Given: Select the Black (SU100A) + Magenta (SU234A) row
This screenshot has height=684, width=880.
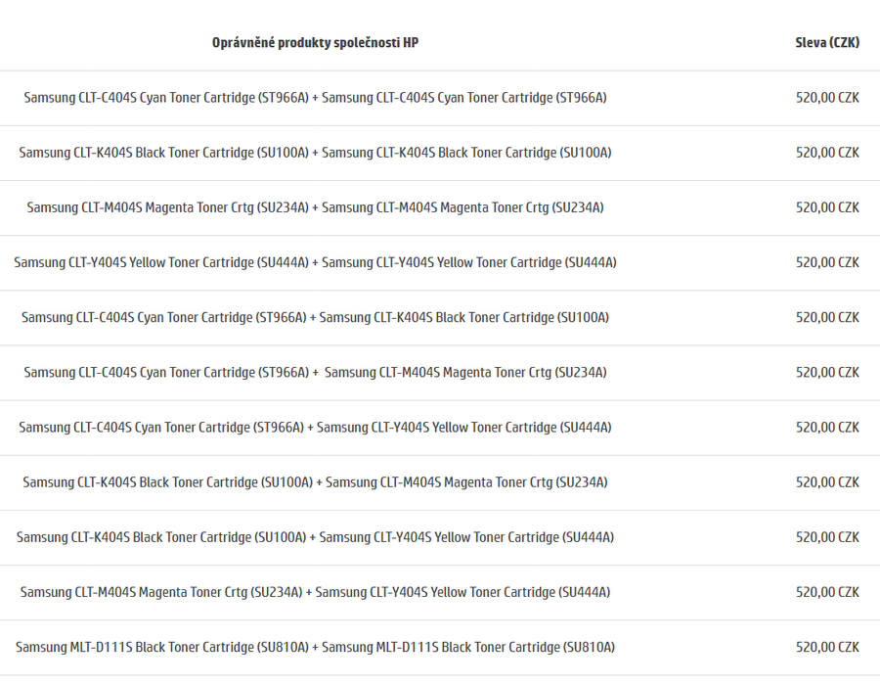Looking at the screenshot, I should click(x=440, y=483).
